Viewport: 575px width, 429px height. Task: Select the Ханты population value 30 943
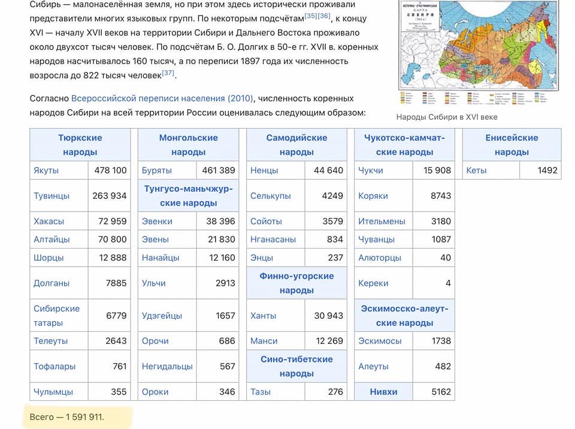tap(329, 316)
